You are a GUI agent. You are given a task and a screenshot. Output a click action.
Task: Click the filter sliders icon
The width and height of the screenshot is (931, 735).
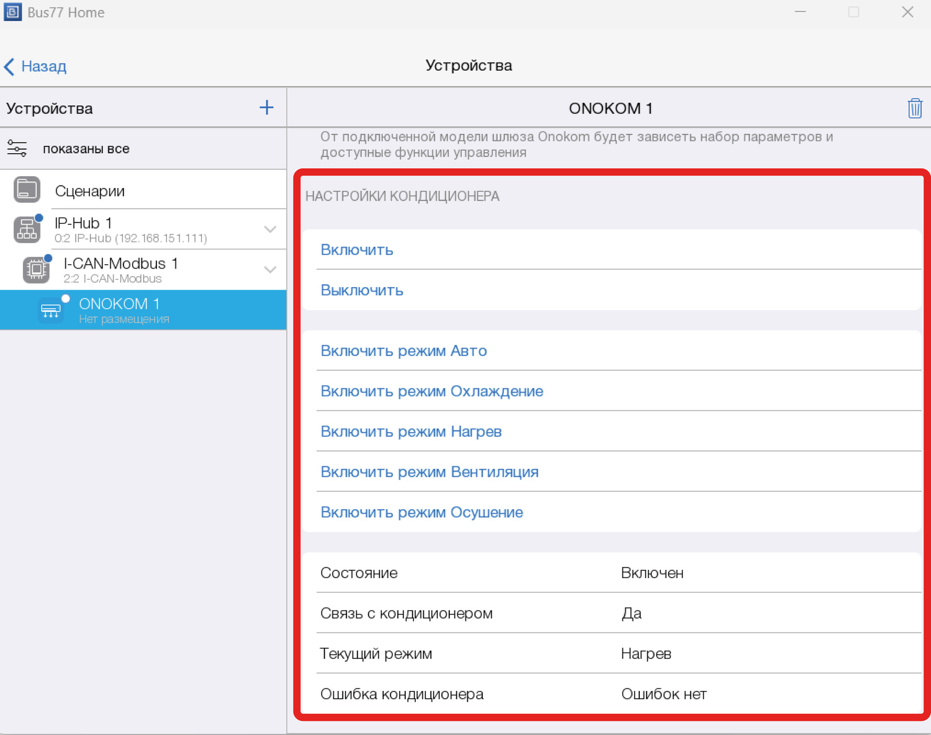coord(17,149)
